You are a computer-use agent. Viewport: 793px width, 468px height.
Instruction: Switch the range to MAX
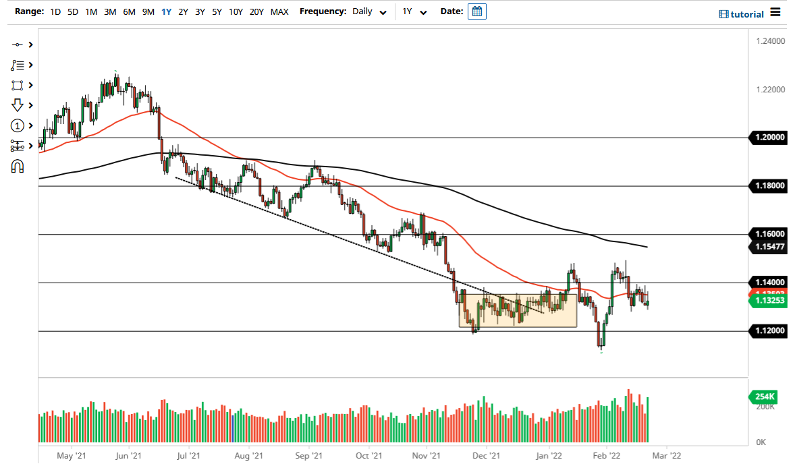[279, 12]
